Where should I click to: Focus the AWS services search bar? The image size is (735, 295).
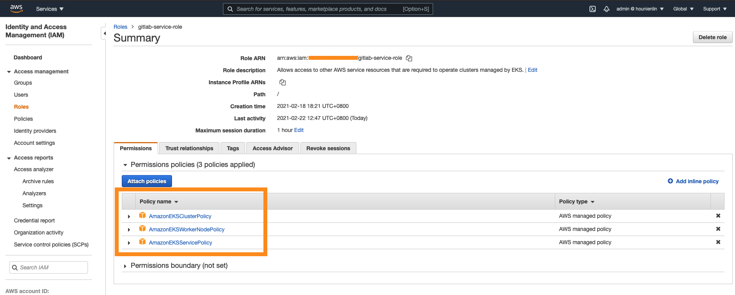(328, 9)
